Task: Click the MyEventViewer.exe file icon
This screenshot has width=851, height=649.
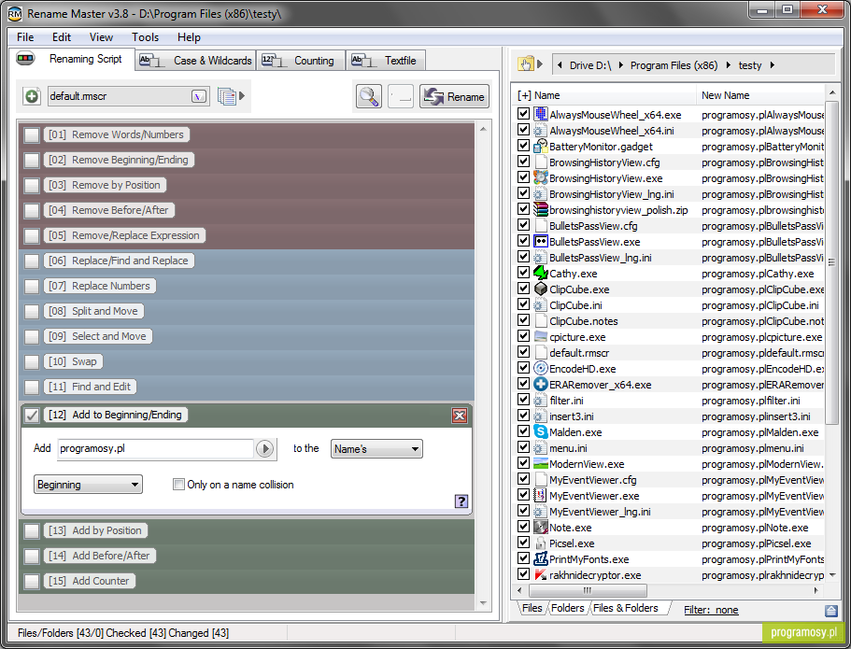Action: click(x=541, y=496)
